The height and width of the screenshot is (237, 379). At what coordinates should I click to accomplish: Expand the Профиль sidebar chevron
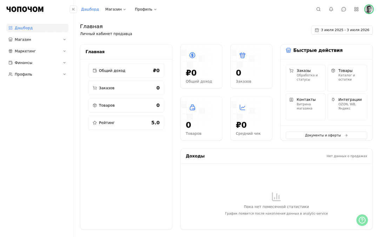64,74
